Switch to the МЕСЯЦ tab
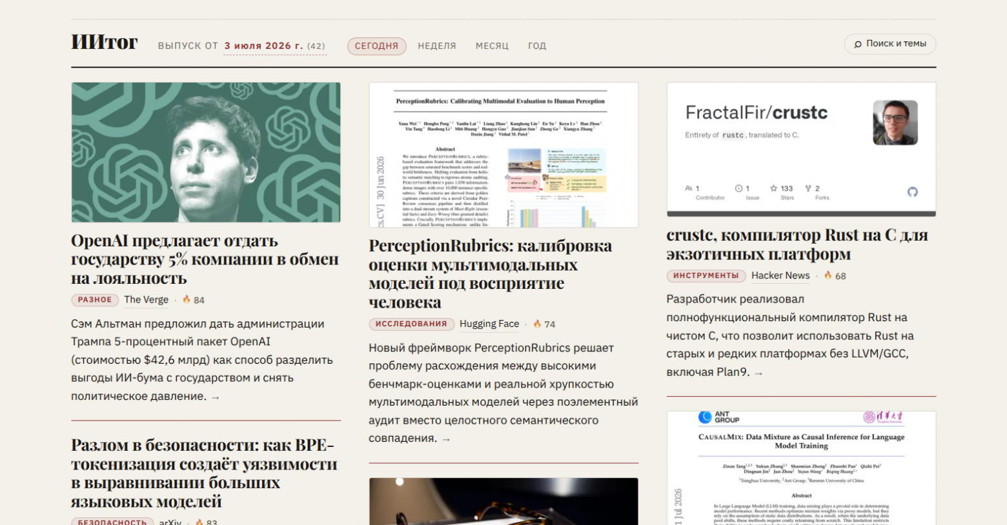The width and height of the screenshot is (1007, 525). point(492,46)
